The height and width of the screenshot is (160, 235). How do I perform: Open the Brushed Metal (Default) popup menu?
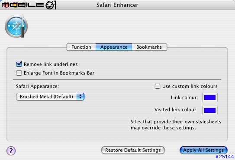pyautogui.click(x=50, y=97)
